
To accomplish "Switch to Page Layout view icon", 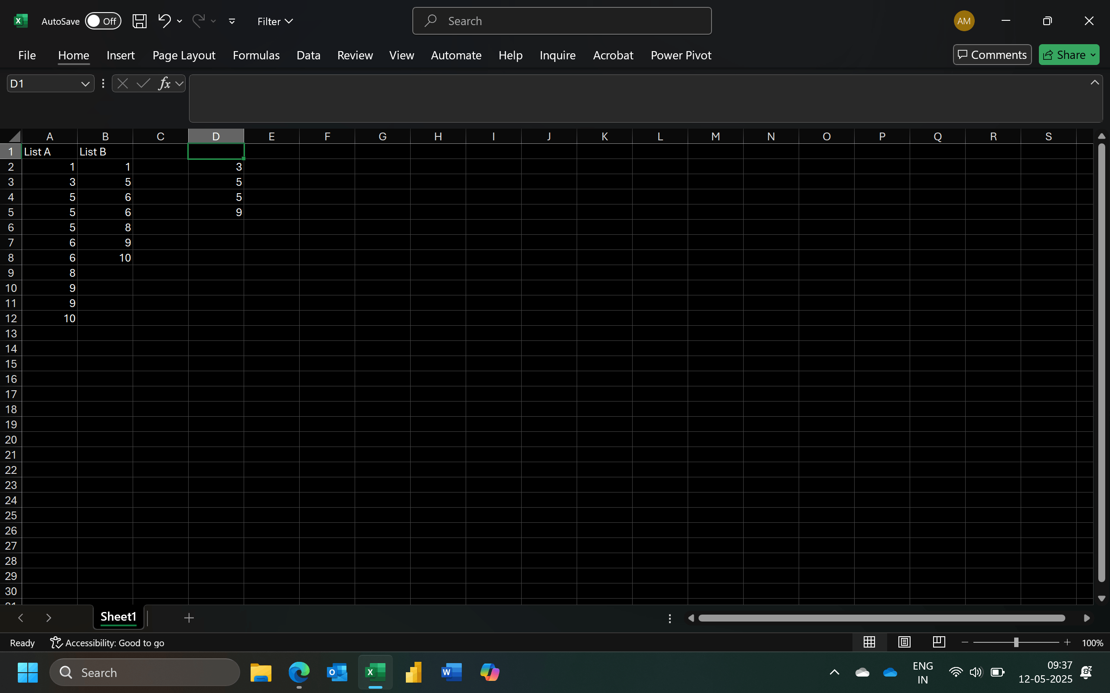I will click(x=904, y=642).
